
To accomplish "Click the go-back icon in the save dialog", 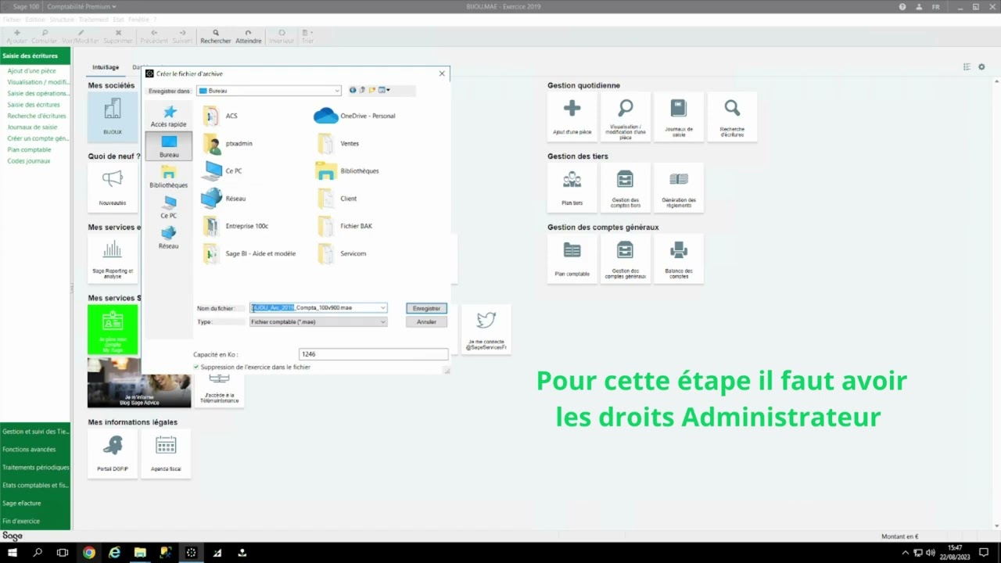I will (x=353, y=90).
